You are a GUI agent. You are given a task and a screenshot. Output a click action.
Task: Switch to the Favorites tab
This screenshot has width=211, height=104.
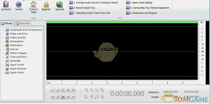tap(23, 23)
